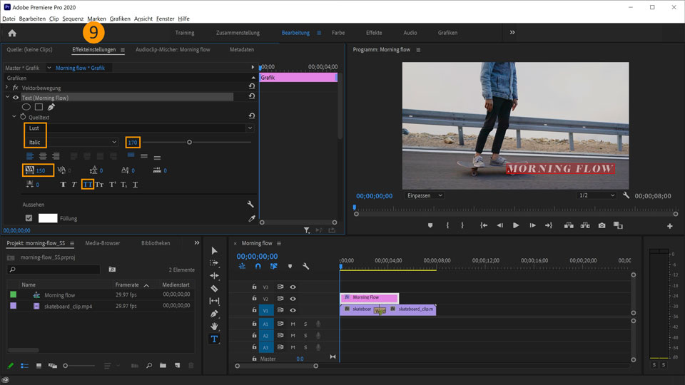Center-align the text

coord(43,156)
